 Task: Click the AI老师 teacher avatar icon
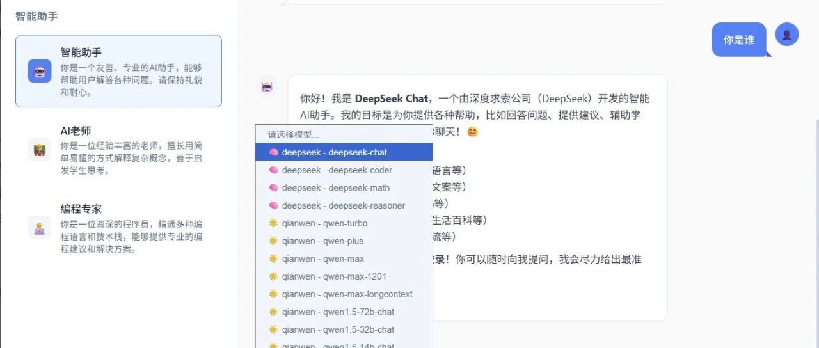[x=40, y=150]
